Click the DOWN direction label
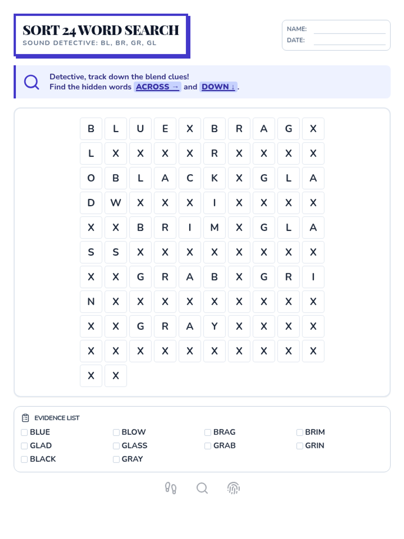The height and width of the screenshot is (539, 404). (x=218, y=87)
